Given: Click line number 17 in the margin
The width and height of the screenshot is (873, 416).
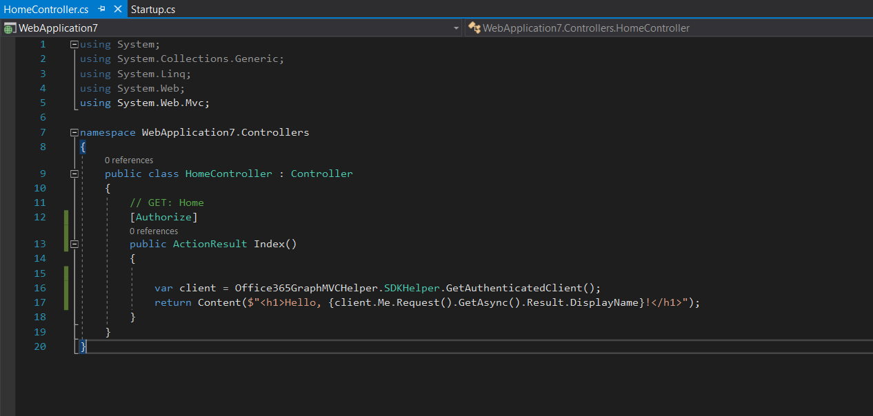Looking at the screenshot, I should [39, 302].
